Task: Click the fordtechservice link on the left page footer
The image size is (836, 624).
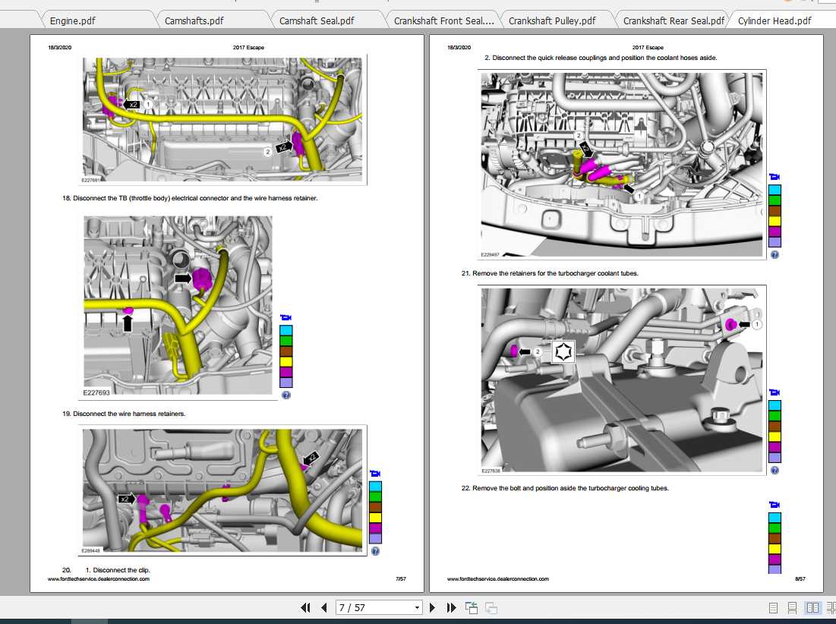Action: point(99,578)
